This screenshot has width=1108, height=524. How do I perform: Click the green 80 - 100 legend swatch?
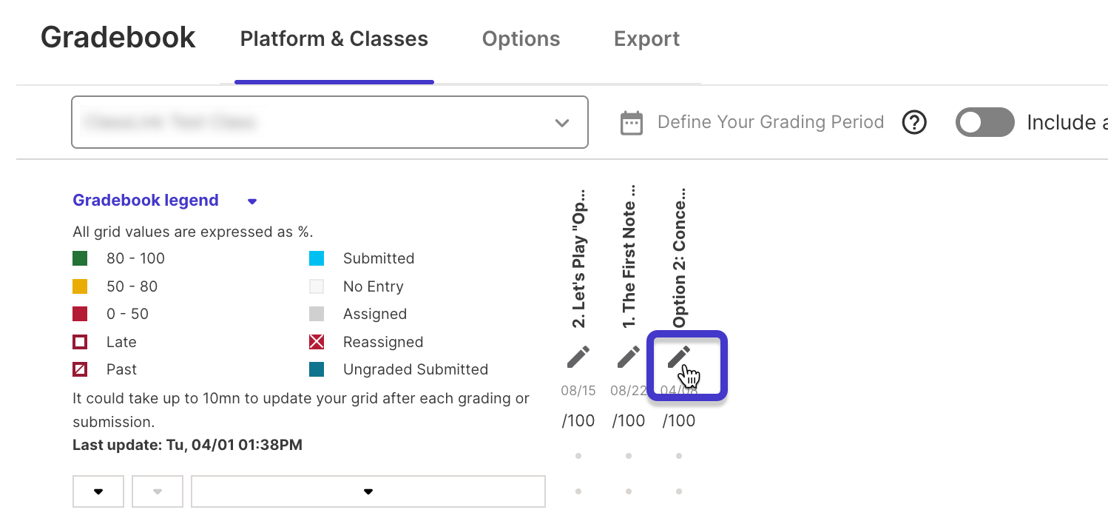coord(80,259)
